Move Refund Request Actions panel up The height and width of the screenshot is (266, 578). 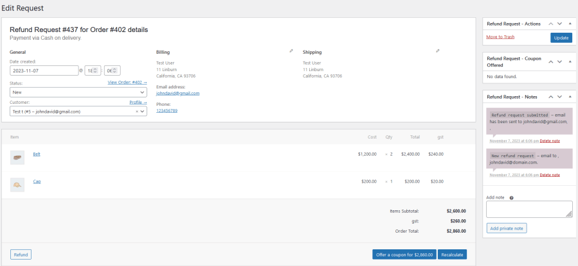point(551,24)
